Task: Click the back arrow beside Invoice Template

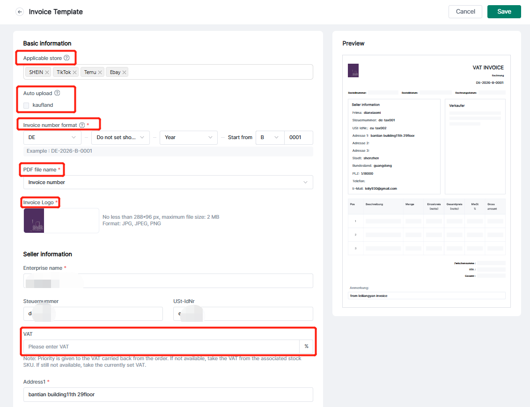Action: (x=20, y=12)
